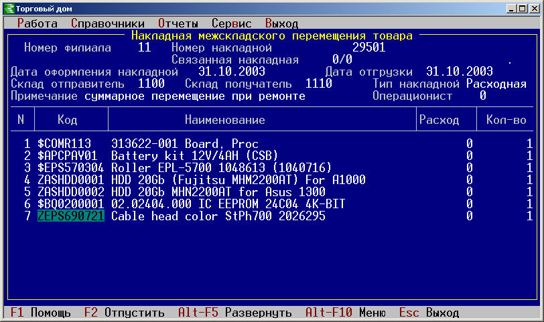
Task: Open the Отчеты menu
Action: (178, 23)
